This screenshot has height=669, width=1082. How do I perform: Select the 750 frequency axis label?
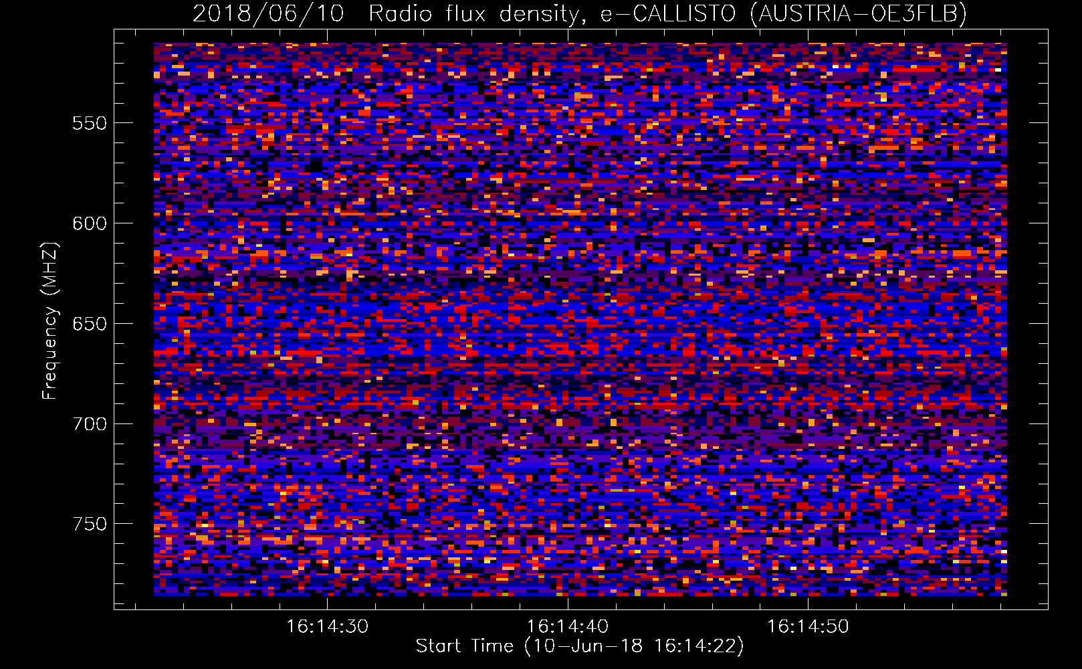(90, 524)
